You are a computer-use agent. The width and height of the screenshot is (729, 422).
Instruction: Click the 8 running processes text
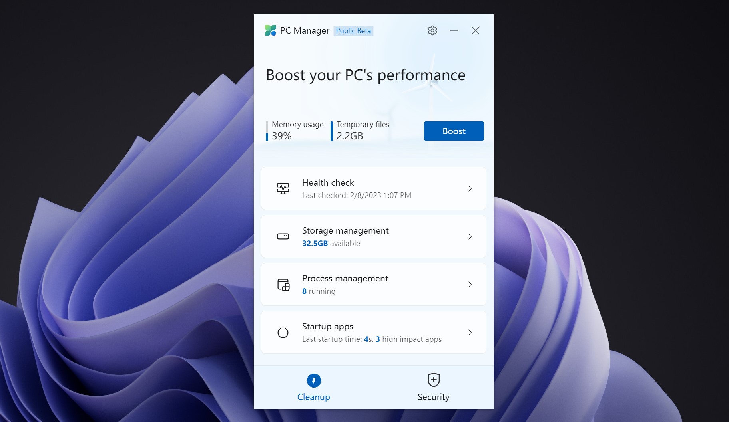319,291
